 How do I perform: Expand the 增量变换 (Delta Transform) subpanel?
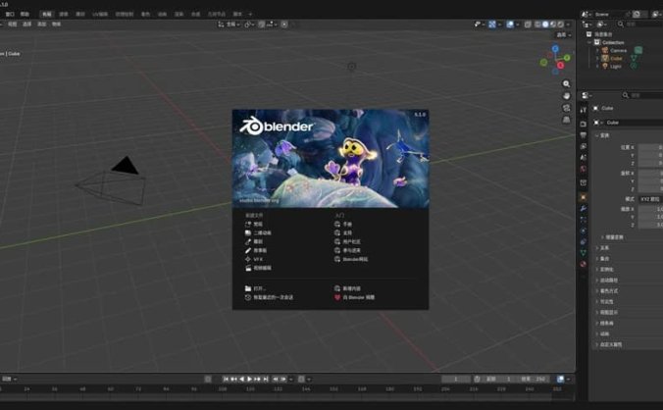coord(614,237)
